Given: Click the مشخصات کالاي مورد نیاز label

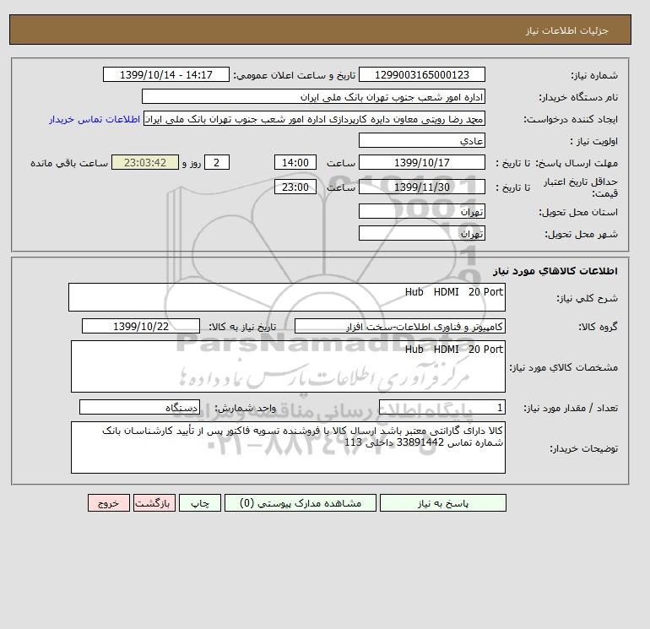Looking at the screenshot, I should point(564,367).
